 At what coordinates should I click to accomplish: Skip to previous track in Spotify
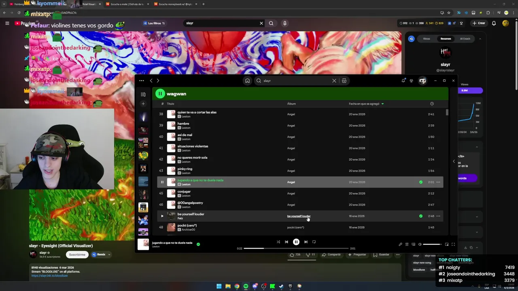coord(287,242)
